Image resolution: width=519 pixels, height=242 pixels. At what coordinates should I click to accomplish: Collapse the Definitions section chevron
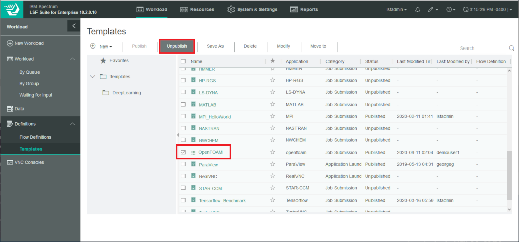point(72,124)
